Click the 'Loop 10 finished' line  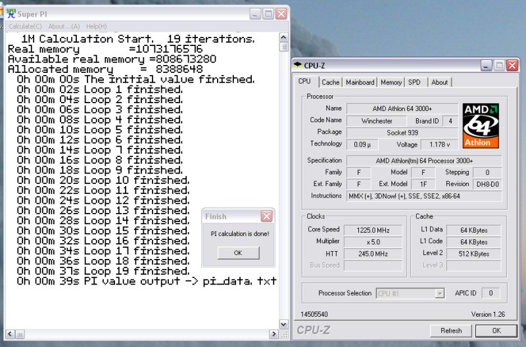point(103,180)
